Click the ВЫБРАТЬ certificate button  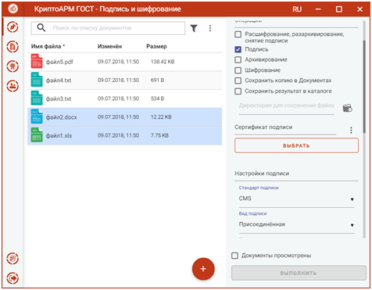[296, 145]
